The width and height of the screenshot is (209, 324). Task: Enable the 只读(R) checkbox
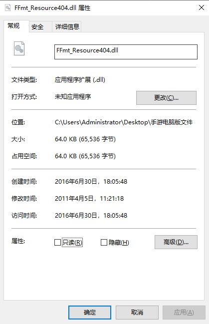[57, 242]
